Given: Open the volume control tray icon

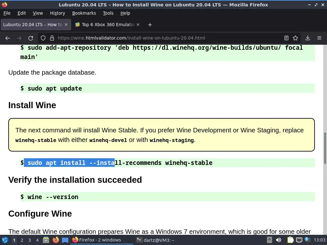Looking at the screenshot, I should (x=278, y=240).
